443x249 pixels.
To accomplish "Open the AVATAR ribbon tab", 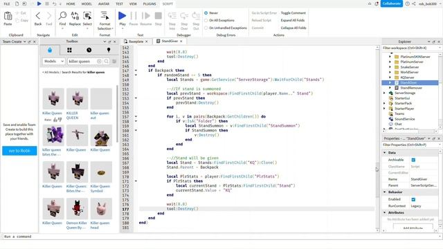I will 104,4.
